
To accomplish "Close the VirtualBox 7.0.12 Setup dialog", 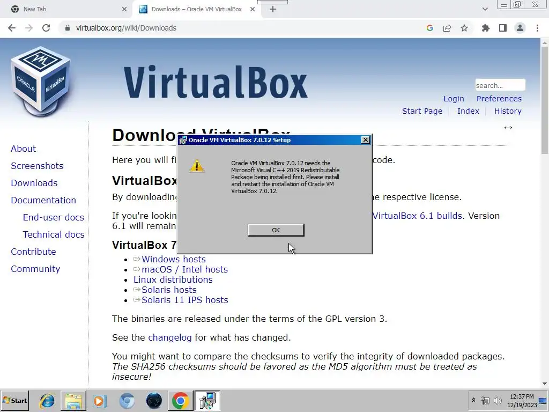I will point(366,140).
